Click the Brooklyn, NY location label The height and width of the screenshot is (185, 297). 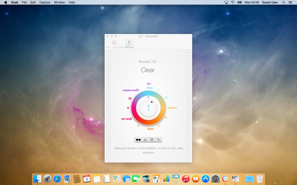point(148,61)
